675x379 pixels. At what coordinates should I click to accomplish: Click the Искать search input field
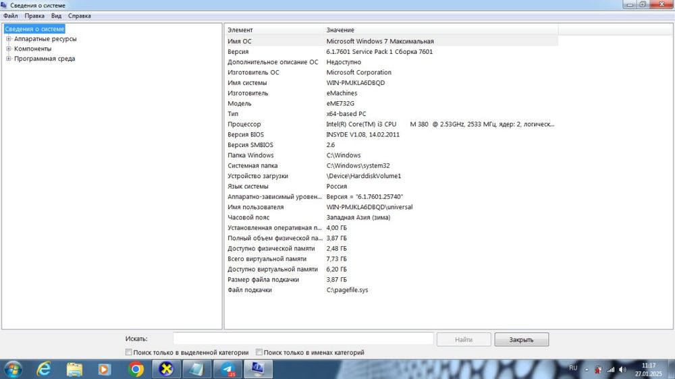(x=303, y=339)
